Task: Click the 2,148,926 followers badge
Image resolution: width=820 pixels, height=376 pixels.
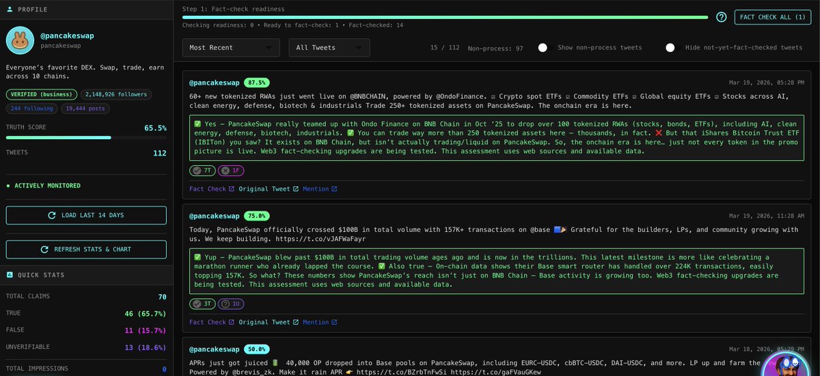Action: (116, 94)
